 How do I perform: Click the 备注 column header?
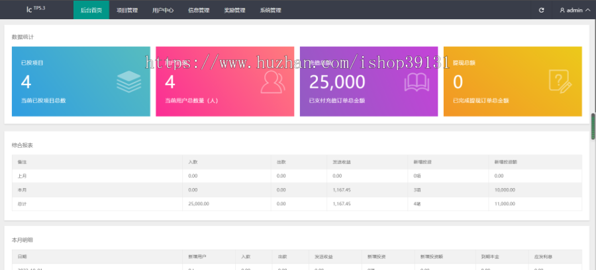click(x=22, y=162)
